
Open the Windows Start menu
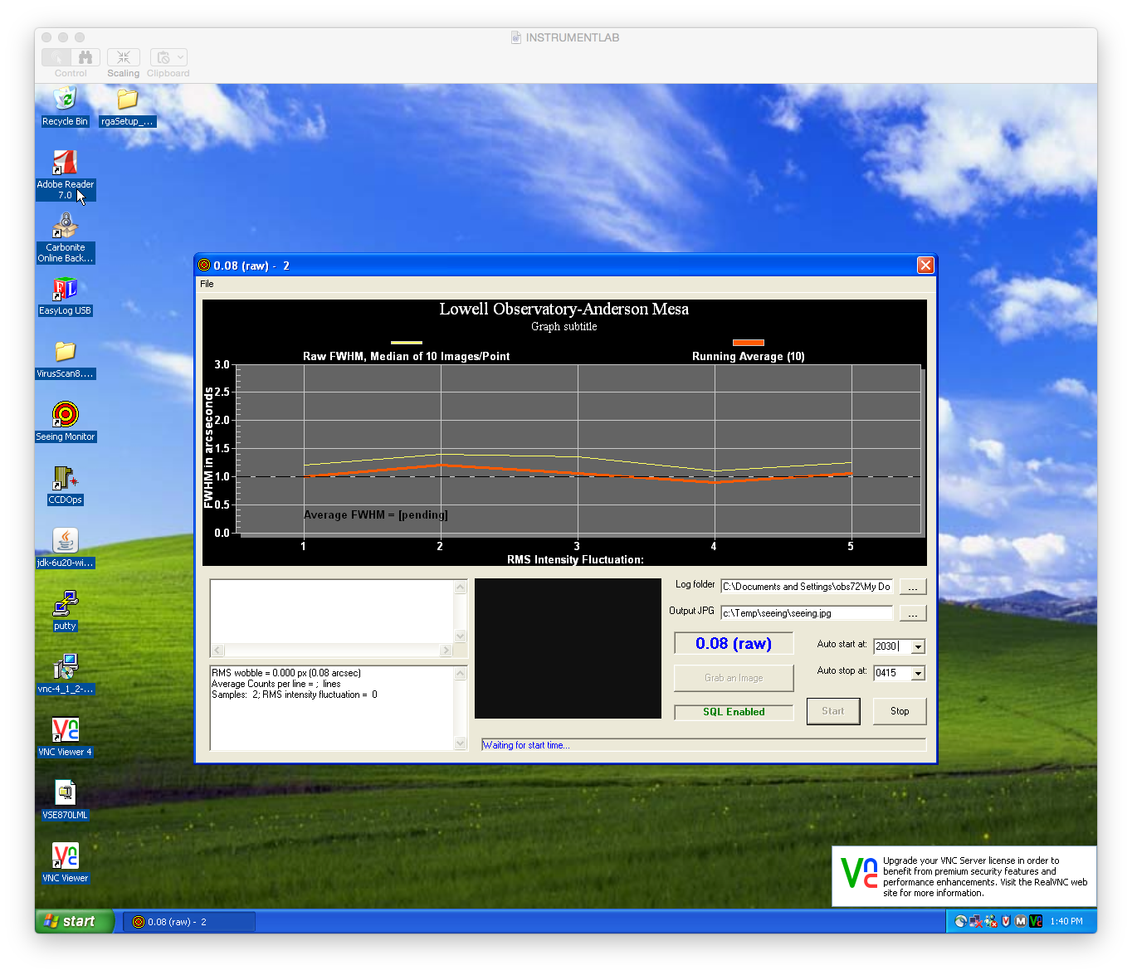[x=73, y=921]
